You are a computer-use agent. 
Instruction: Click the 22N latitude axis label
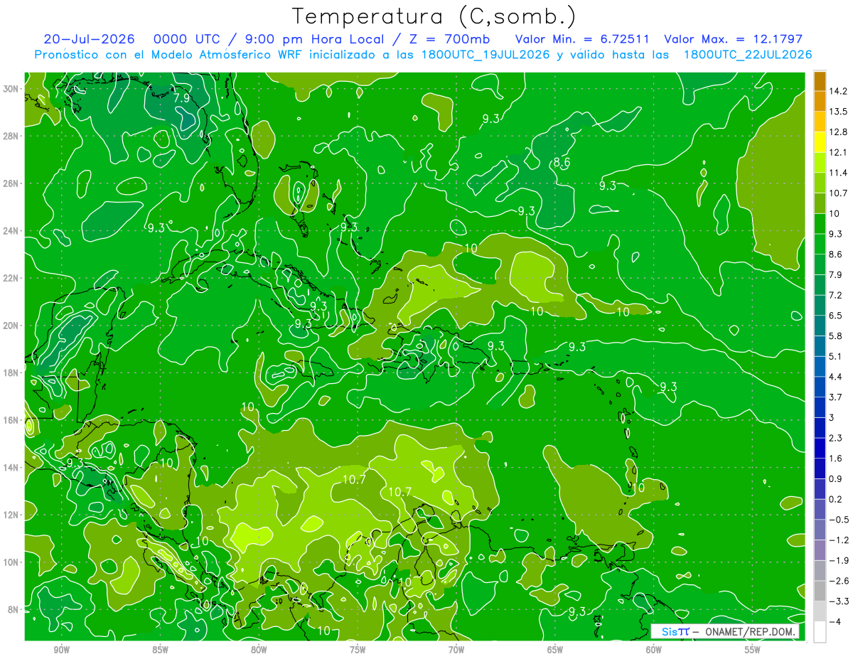pyautogui.click(x=11, y=278)
